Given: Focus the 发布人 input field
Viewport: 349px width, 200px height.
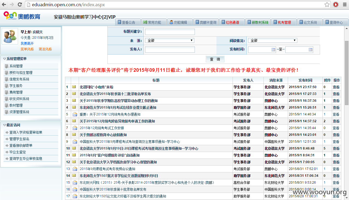Looking at the screenshot, I should [170, 49].
